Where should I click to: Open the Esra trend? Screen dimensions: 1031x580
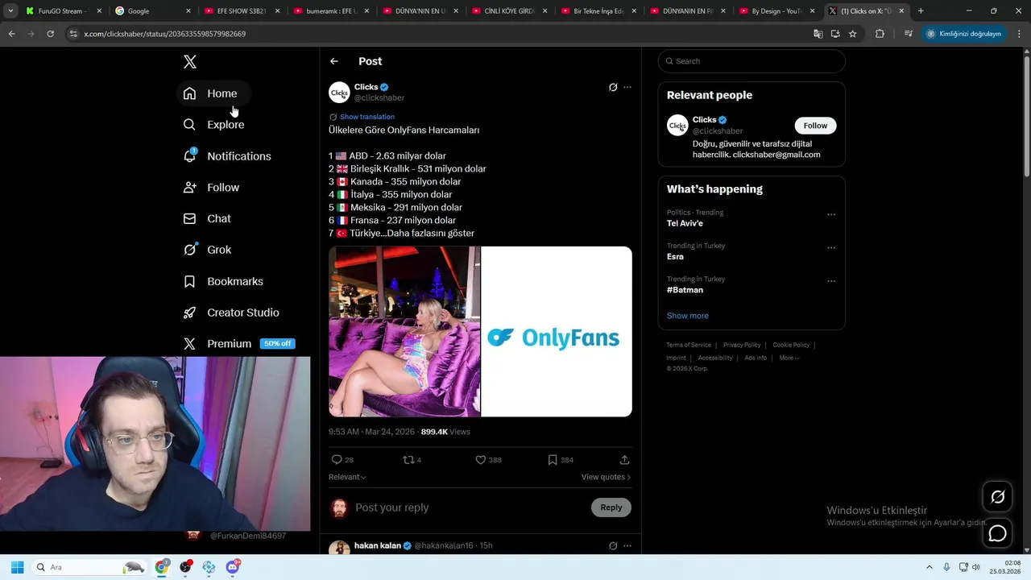[675, 257]
